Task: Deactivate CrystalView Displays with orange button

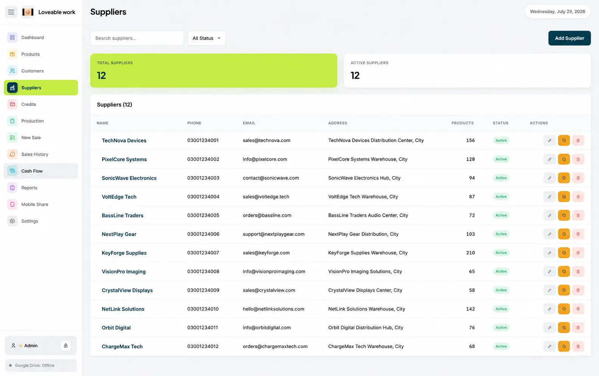Action: 564,290
